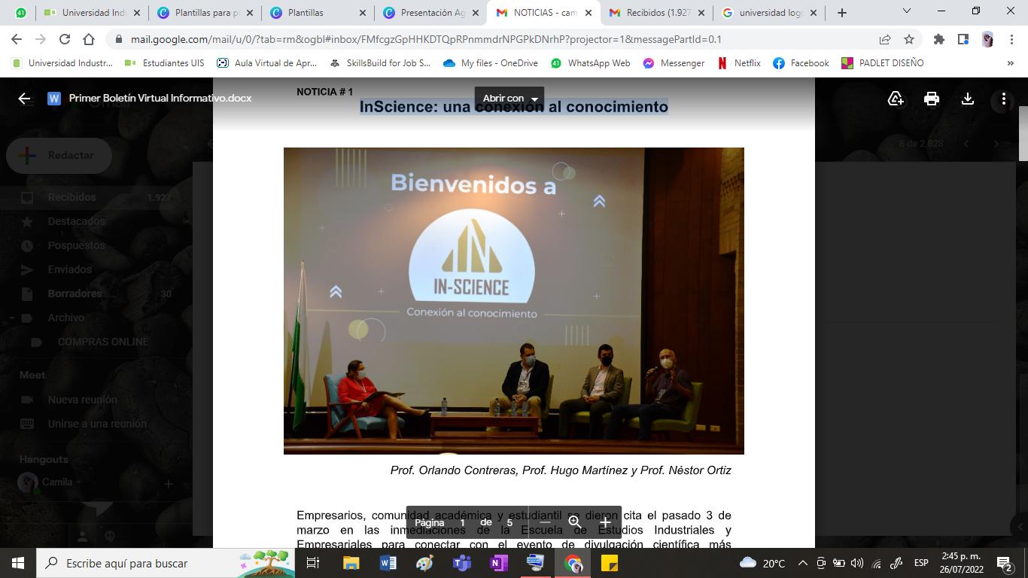Switch to Recibidos Gmail tab

[x=656, y=13]
